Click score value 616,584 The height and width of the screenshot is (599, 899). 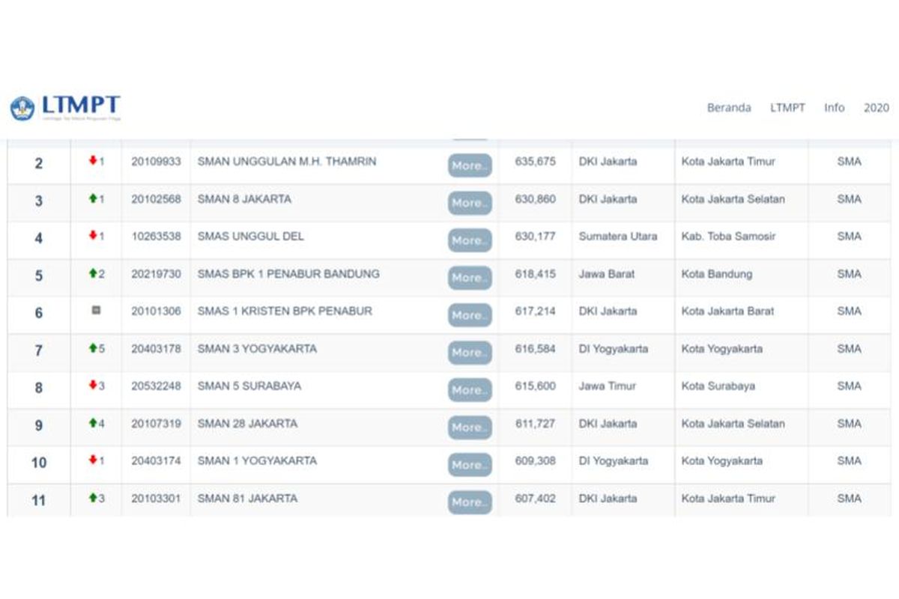535,348
